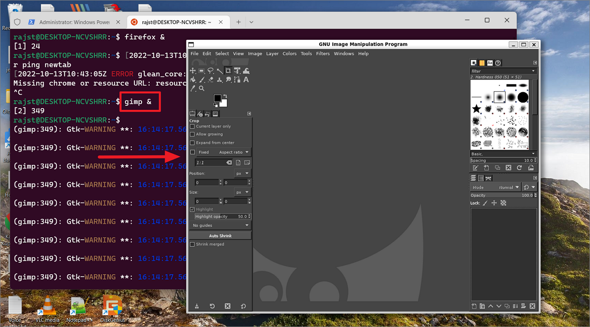Image resolution: width=590 pixels, height=327 pixels.
Task: Toggle lock alpha channel icon
Action: (503, 203)
